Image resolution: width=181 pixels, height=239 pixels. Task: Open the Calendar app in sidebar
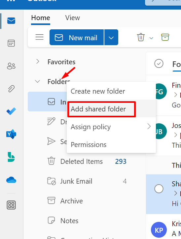(11, 43)
